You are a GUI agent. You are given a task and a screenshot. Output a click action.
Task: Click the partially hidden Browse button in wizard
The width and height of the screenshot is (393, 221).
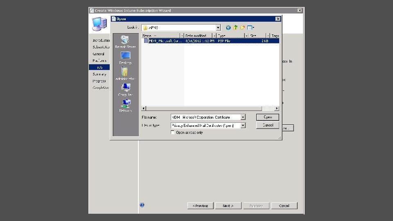[x=288, y=128]
